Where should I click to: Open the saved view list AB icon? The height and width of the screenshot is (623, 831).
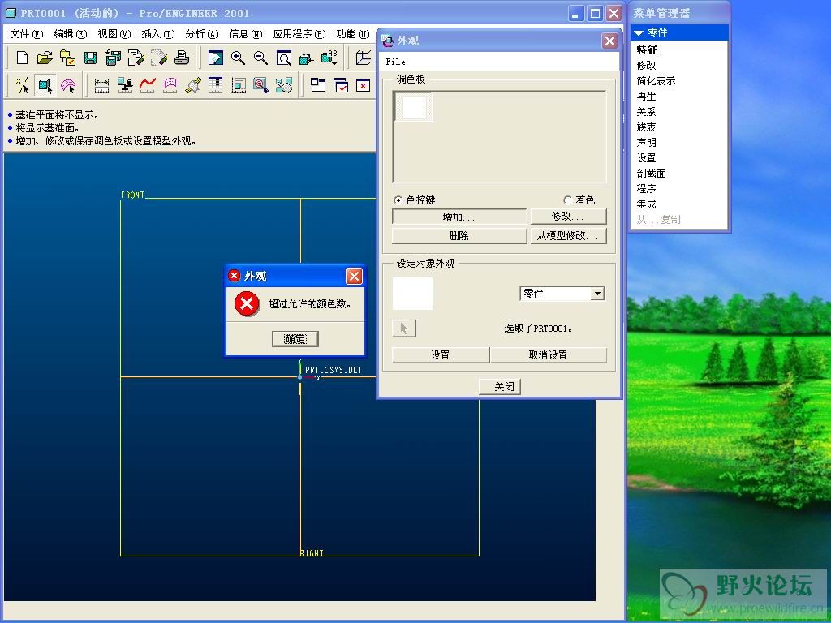(x=329, y=58)
